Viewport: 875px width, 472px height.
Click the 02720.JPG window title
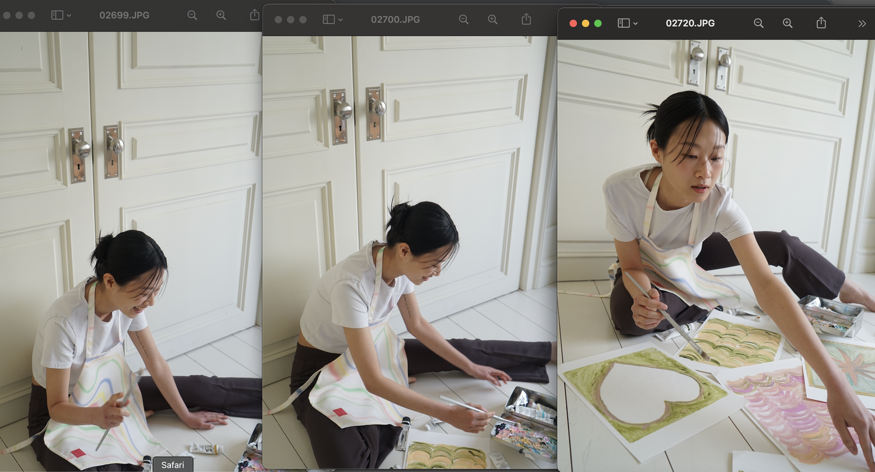pyautogui.click(x=690, y=23)
